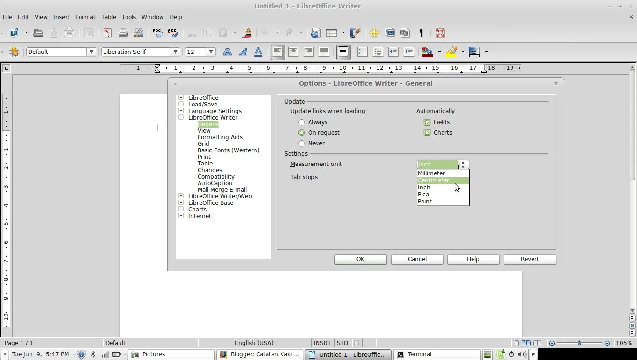Viewport: 637px width, 360px height.
Task: Apply Italic with slanted A icon
Action: click(x=243, y=52)
